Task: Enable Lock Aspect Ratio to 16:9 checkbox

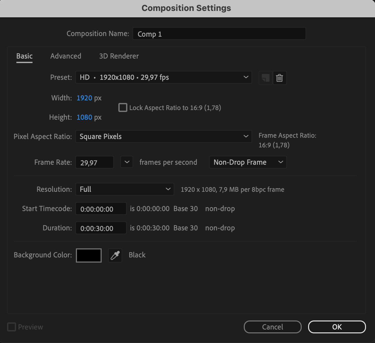Action: 123,107
